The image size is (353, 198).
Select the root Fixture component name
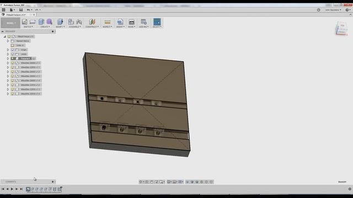(x=25, y=36)
